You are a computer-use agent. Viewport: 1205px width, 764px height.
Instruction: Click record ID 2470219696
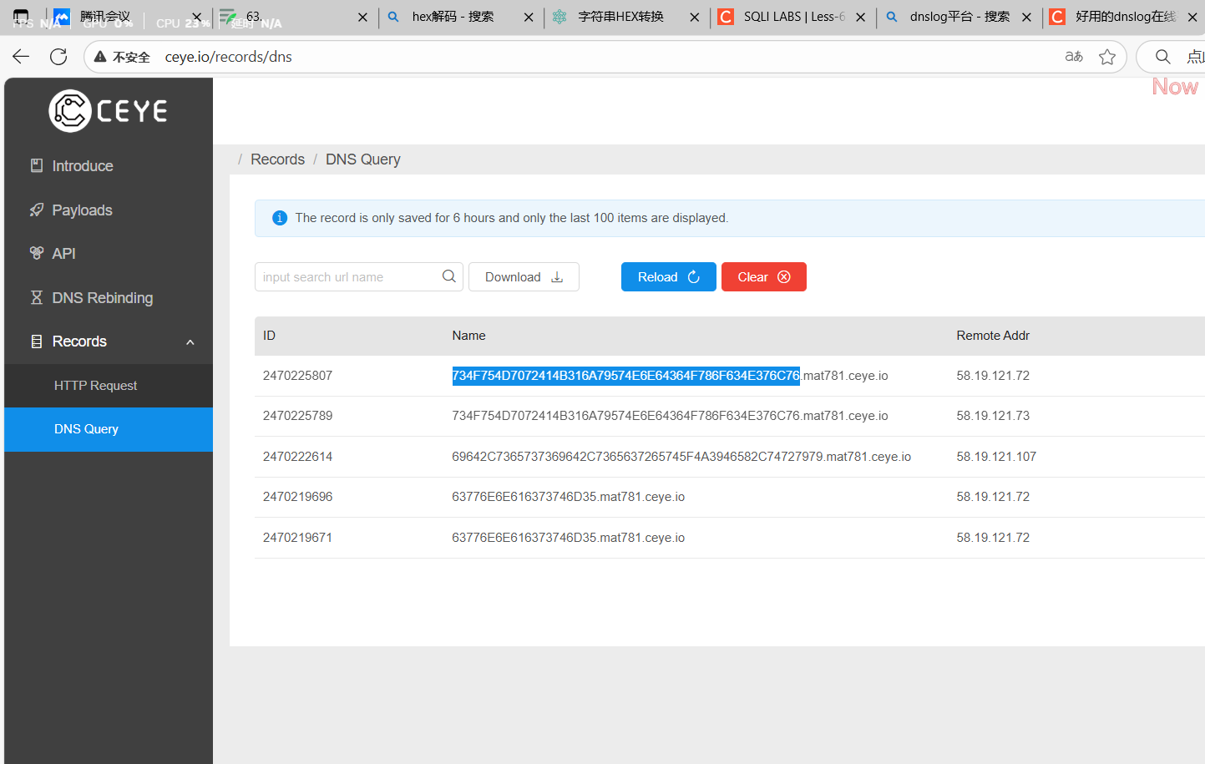297,497
